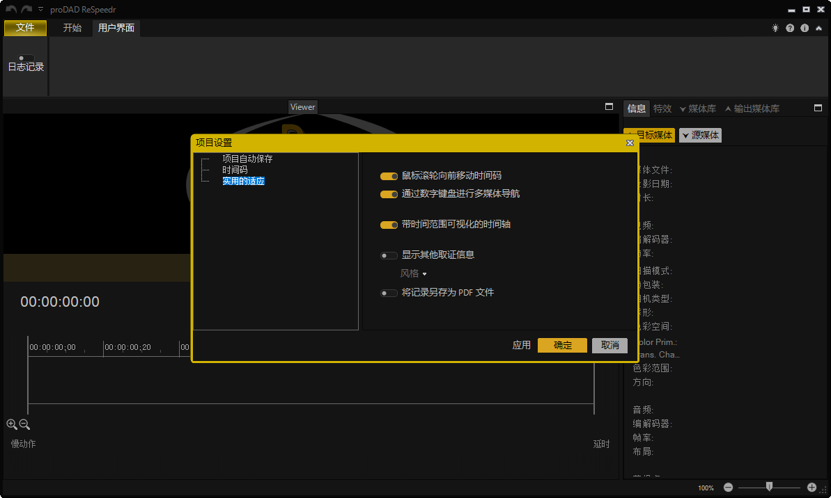This screenshot has height=498, width=831.
Task: Collapse the 源媒体 dropdown arrow
Action: click(x=686, y=135)
